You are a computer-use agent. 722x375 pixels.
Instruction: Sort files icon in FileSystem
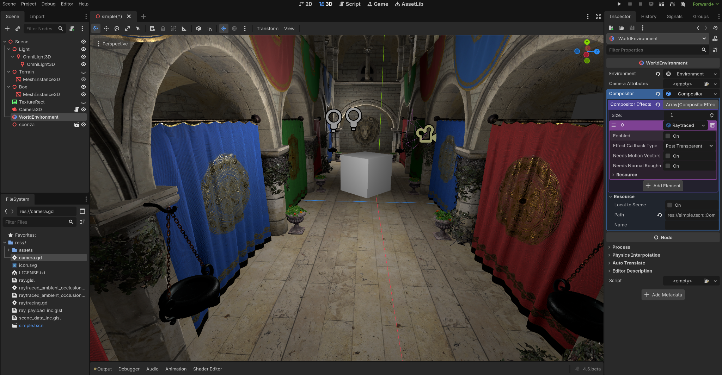[82, 222]
